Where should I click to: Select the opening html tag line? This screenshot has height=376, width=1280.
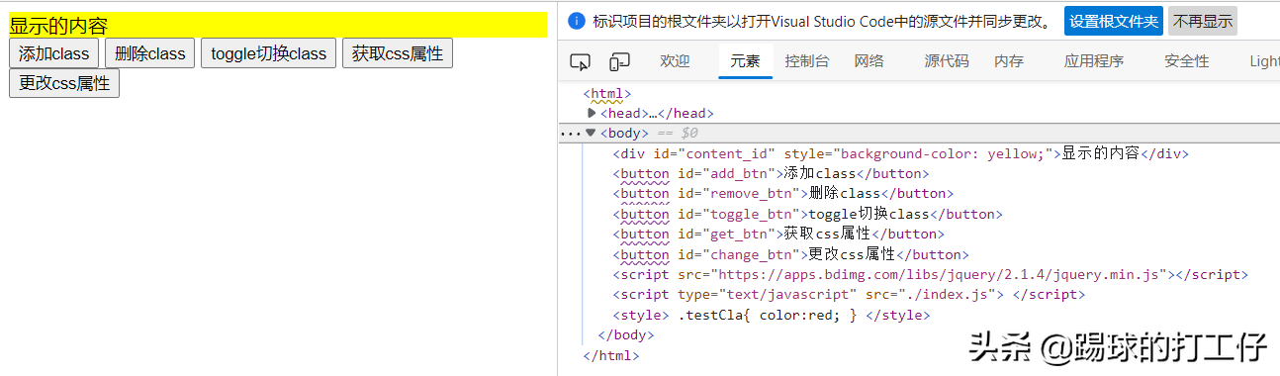tap(607, 93)
